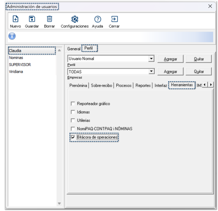Open the Ayuda help icon
The height and width of the screenshot is (211, 218).
[97, 19]
